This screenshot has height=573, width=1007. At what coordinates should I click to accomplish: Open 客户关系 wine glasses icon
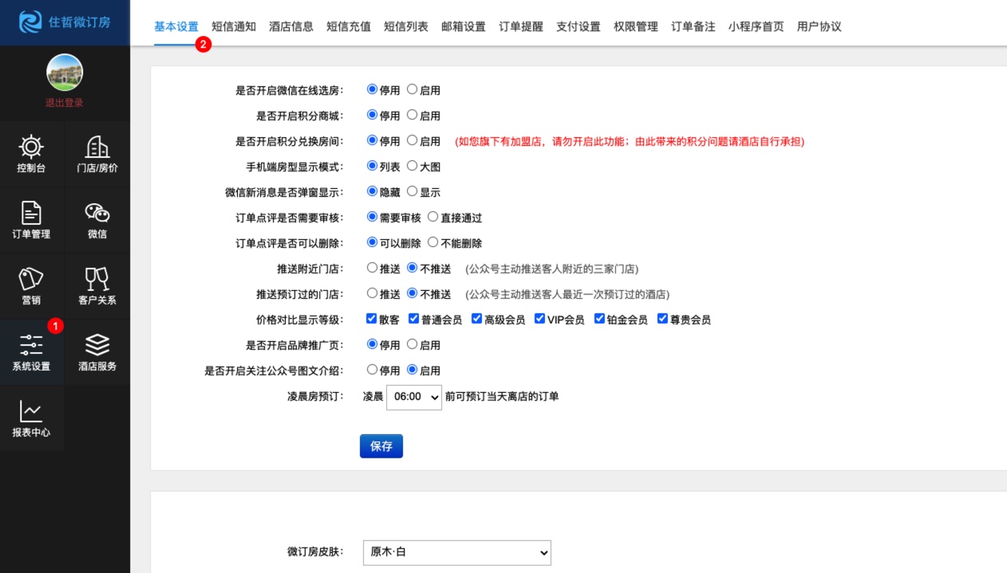97,280
